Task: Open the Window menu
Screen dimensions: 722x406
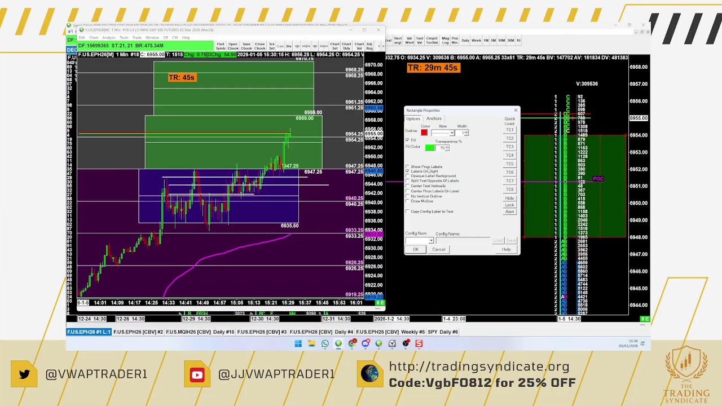Action: [152, 38]
